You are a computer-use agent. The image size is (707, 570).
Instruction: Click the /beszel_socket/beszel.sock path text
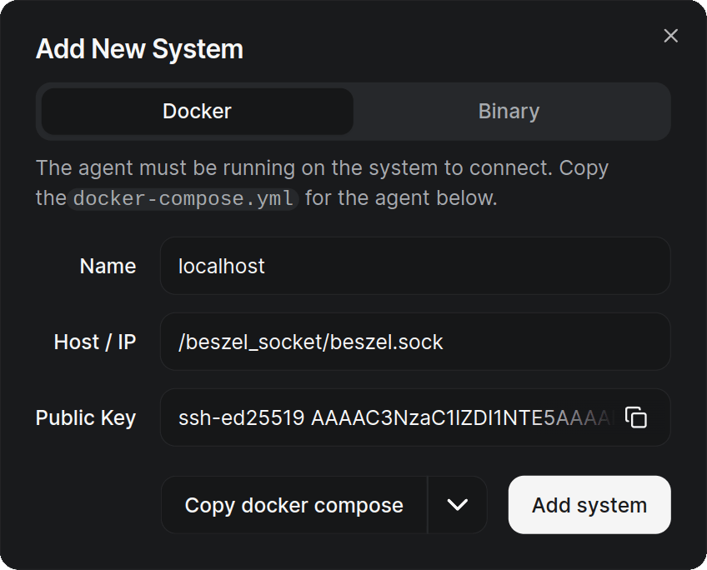[310, 342]
